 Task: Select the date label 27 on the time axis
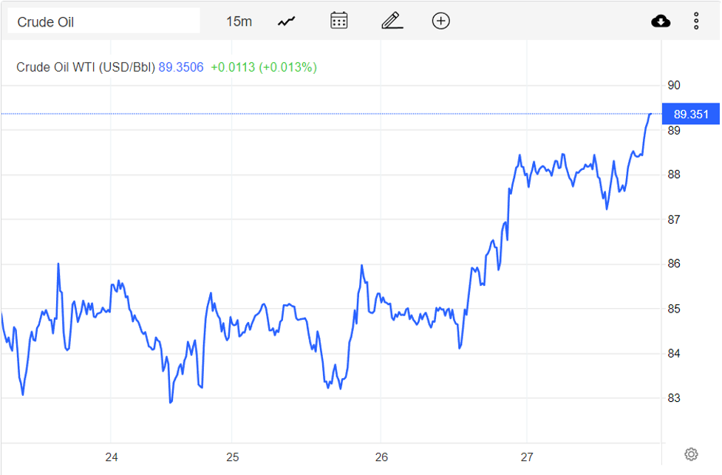coord(526,457)
